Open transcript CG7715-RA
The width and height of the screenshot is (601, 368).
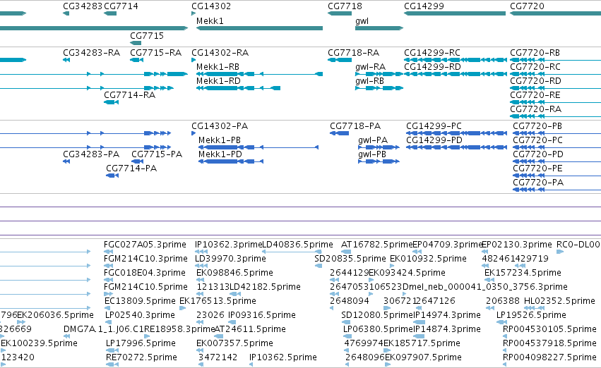click(155, 53)
